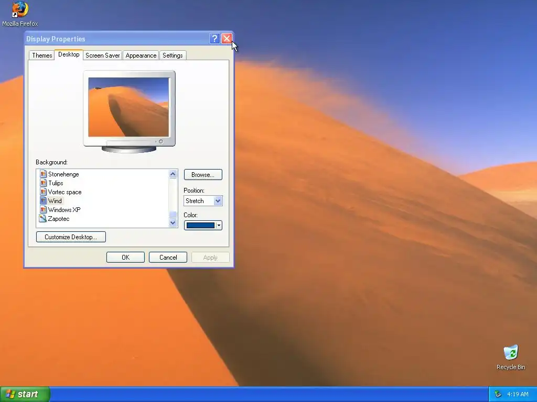
Task: Click the system tray network icon
Action: coord(498,394)
